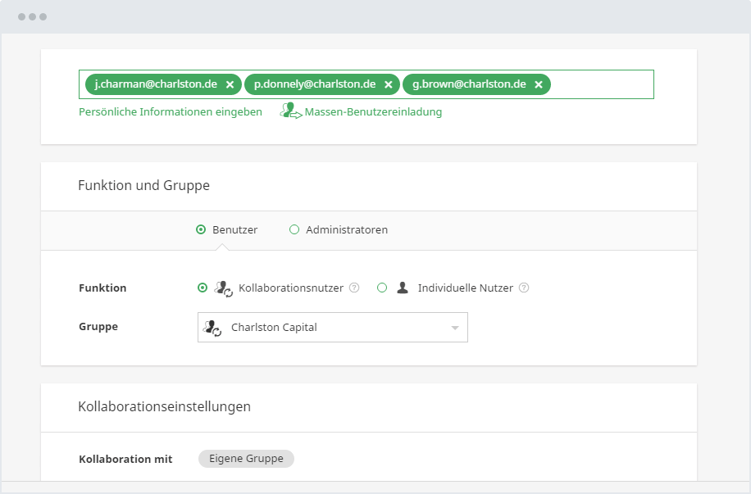Click the Funktion field label
Image resolution: width=751 pixels, height=494 pixels.
point(102,288)
